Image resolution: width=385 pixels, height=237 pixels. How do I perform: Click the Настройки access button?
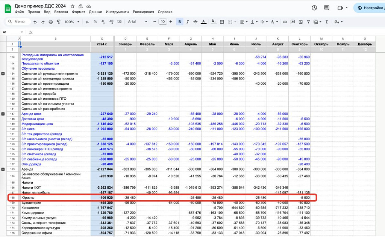[370, 8]
